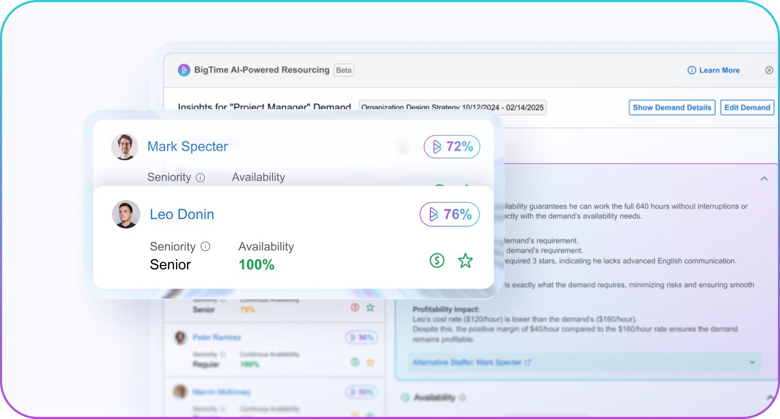Click red dollar icon in 75% availability row
The width and height of the screenshot is (780, 419).
point(355,307)
